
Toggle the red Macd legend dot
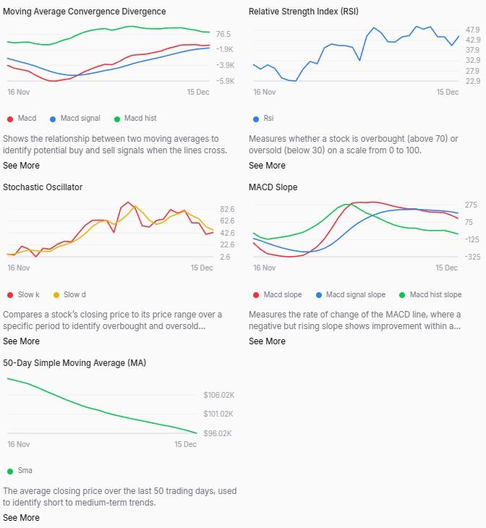(x=10, y=119)
